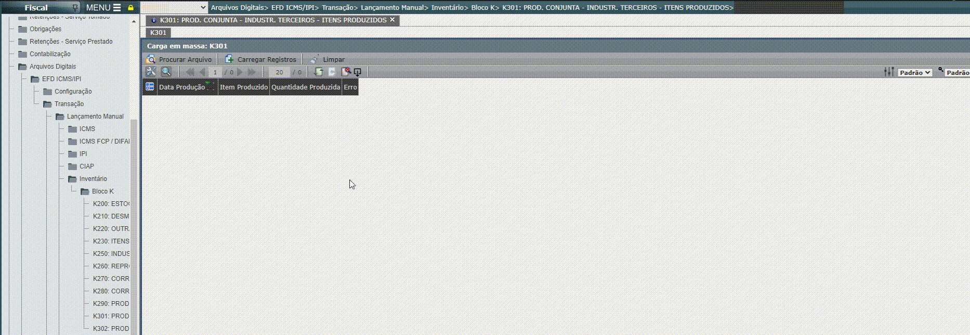Click Limpar to clear the form
The height and width of the screenshot is (335, 970).
click(x=327, y=59)
